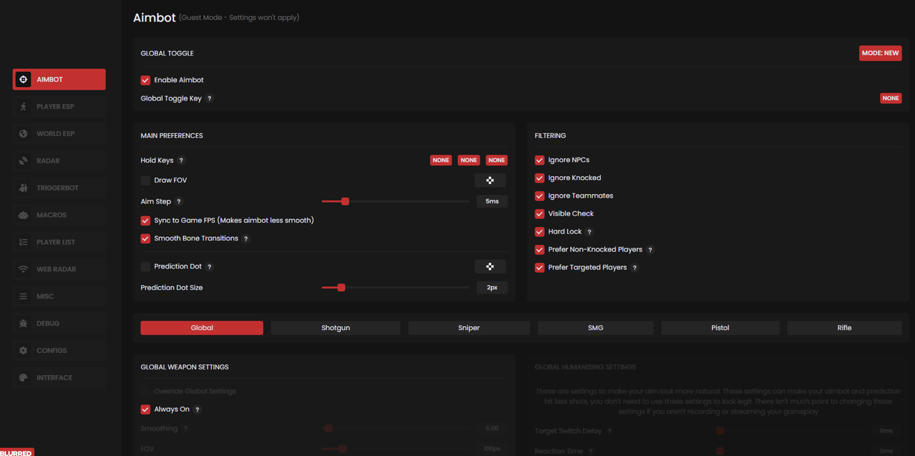Disable the Visible Check checkbox

[539, 214]
